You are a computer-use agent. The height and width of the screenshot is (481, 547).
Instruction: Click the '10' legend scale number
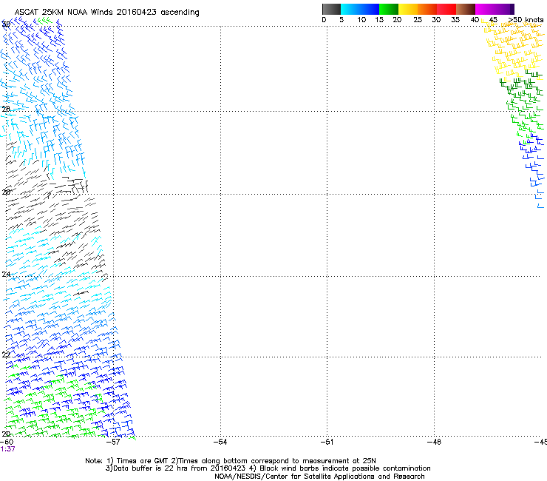361,20
